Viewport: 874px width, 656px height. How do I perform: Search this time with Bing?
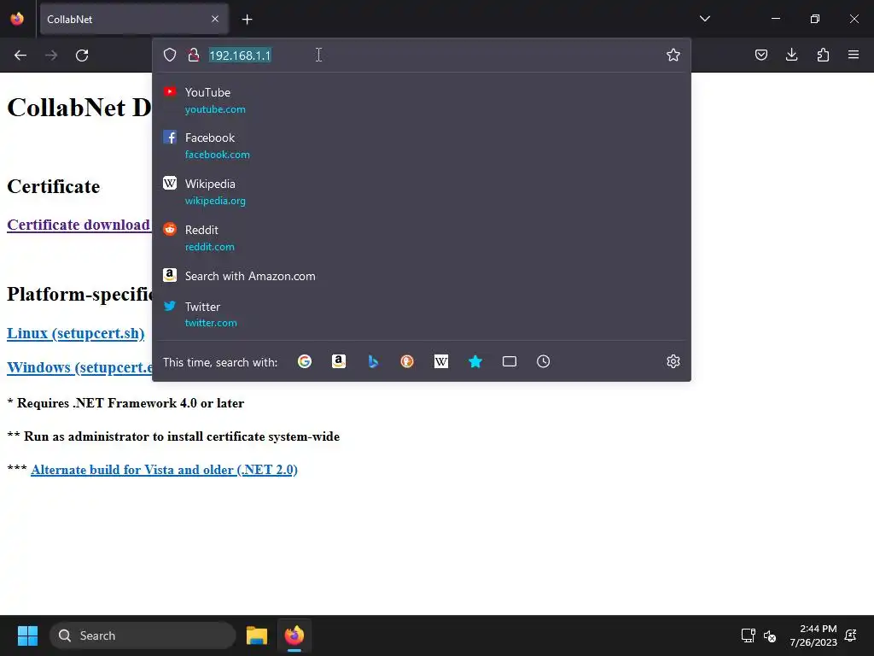373,361
